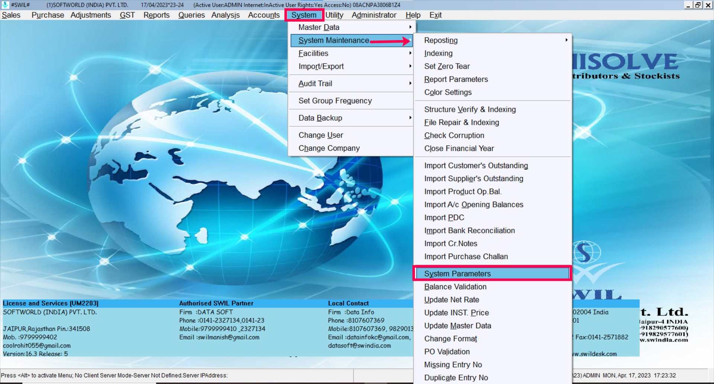Screen dimensions: 714x384
Task: Expand the Master Data submenu
Action: pos(351,27)
